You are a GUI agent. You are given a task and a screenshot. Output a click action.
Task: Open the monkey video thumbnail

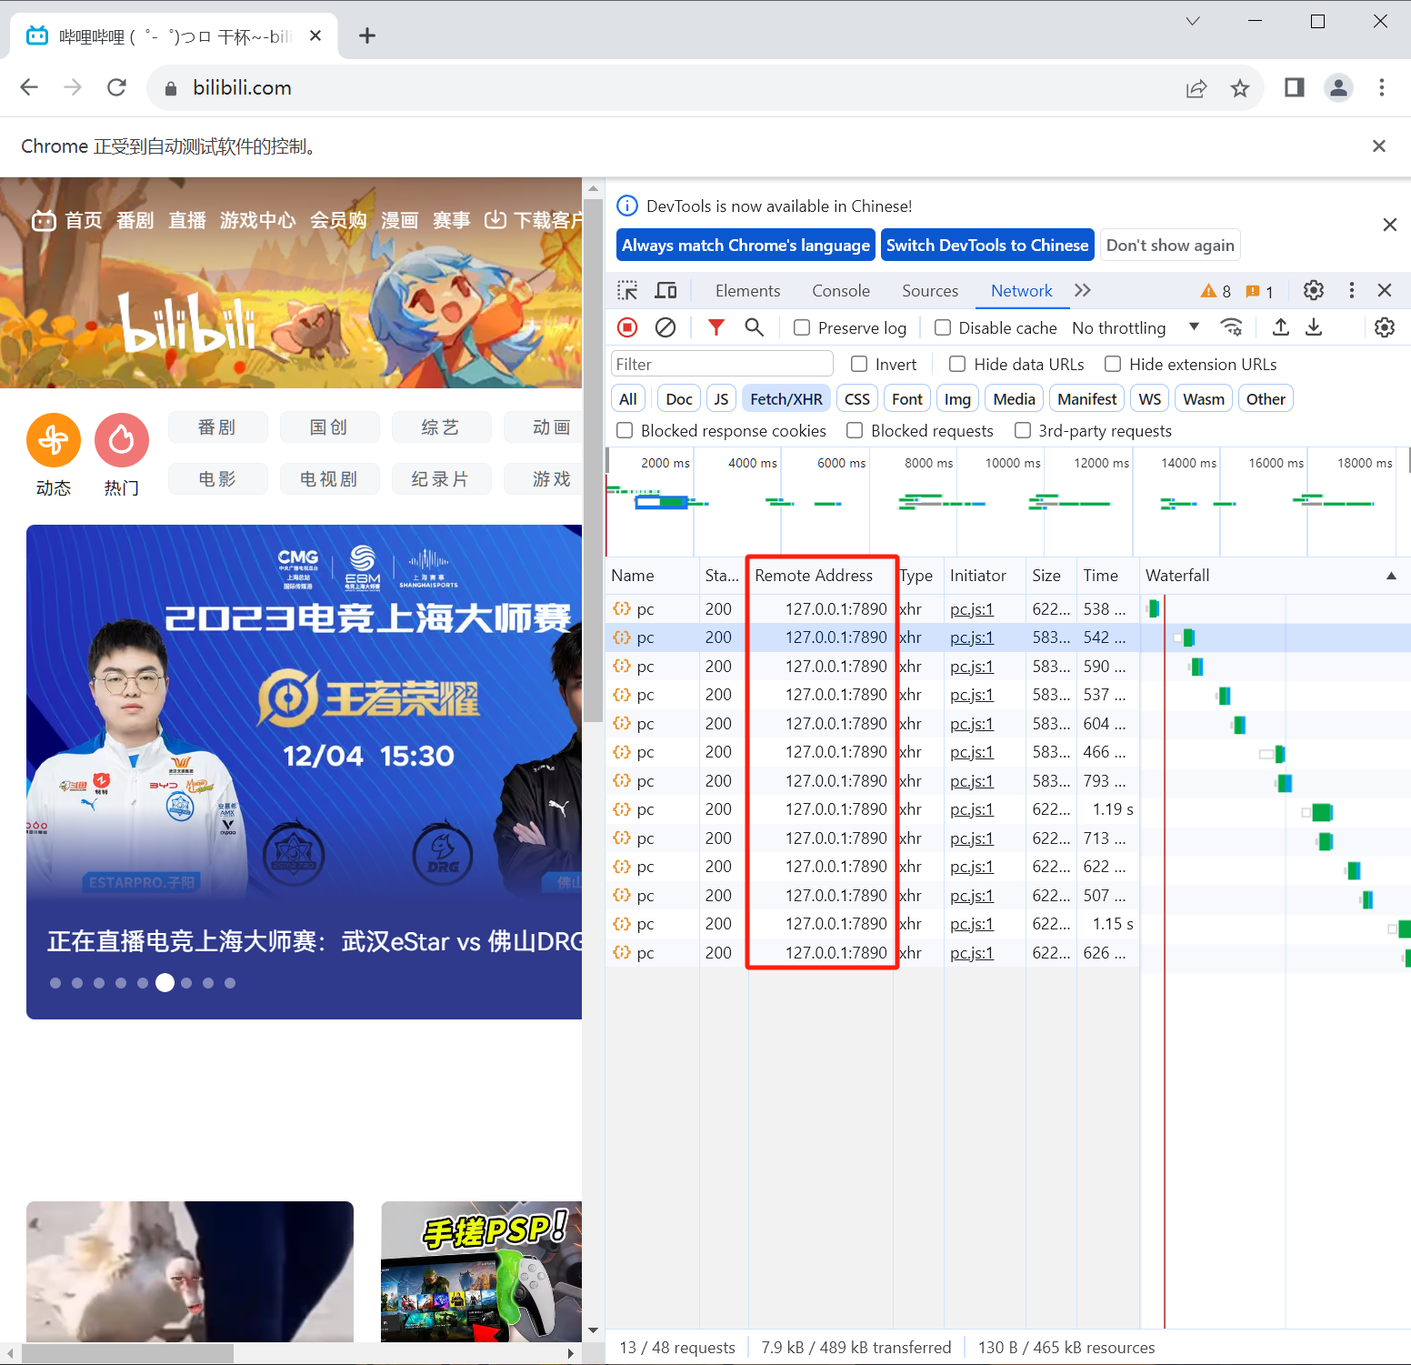coord(190,1271)
